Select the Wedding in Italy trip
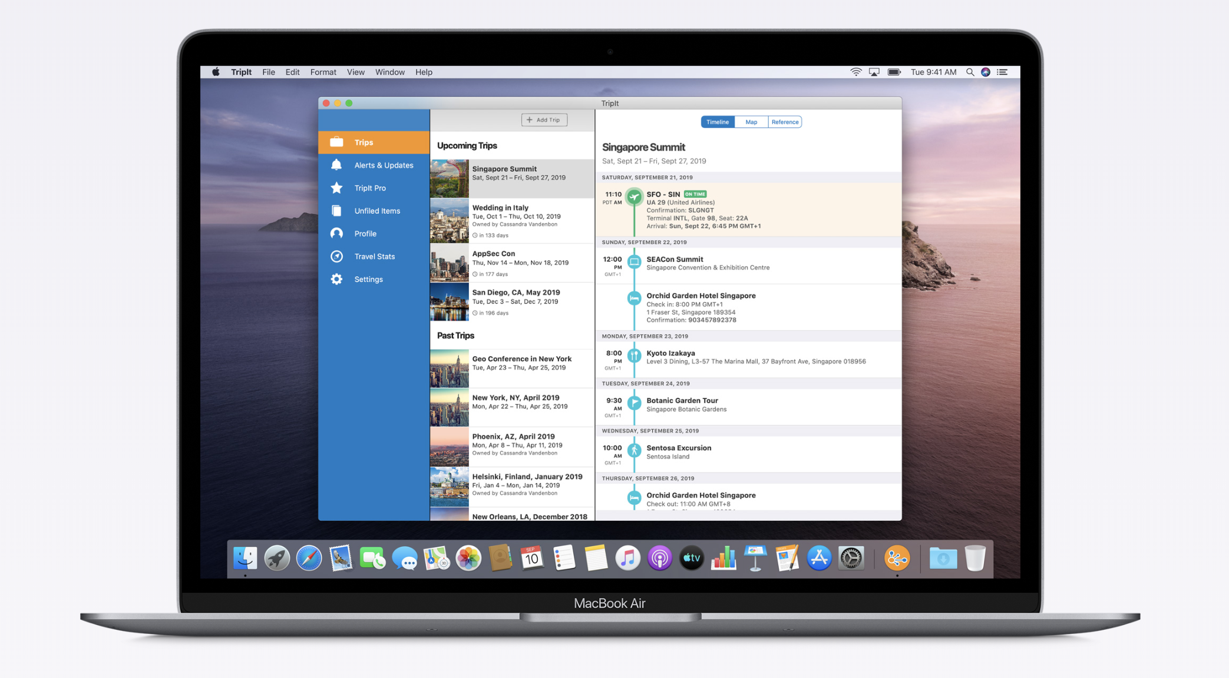The height and width of the screenshot is (678, 1229). click(512, 221)
